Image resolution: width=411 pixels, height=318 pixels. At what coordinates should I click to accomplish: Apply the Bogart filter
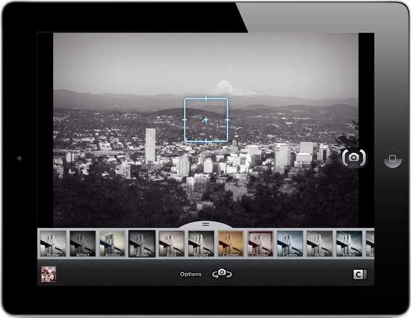[201, 243]
